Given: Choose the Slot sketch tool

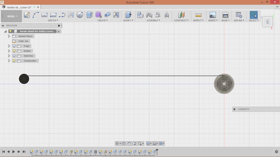Looking at the screenshot, I should 62,15.
